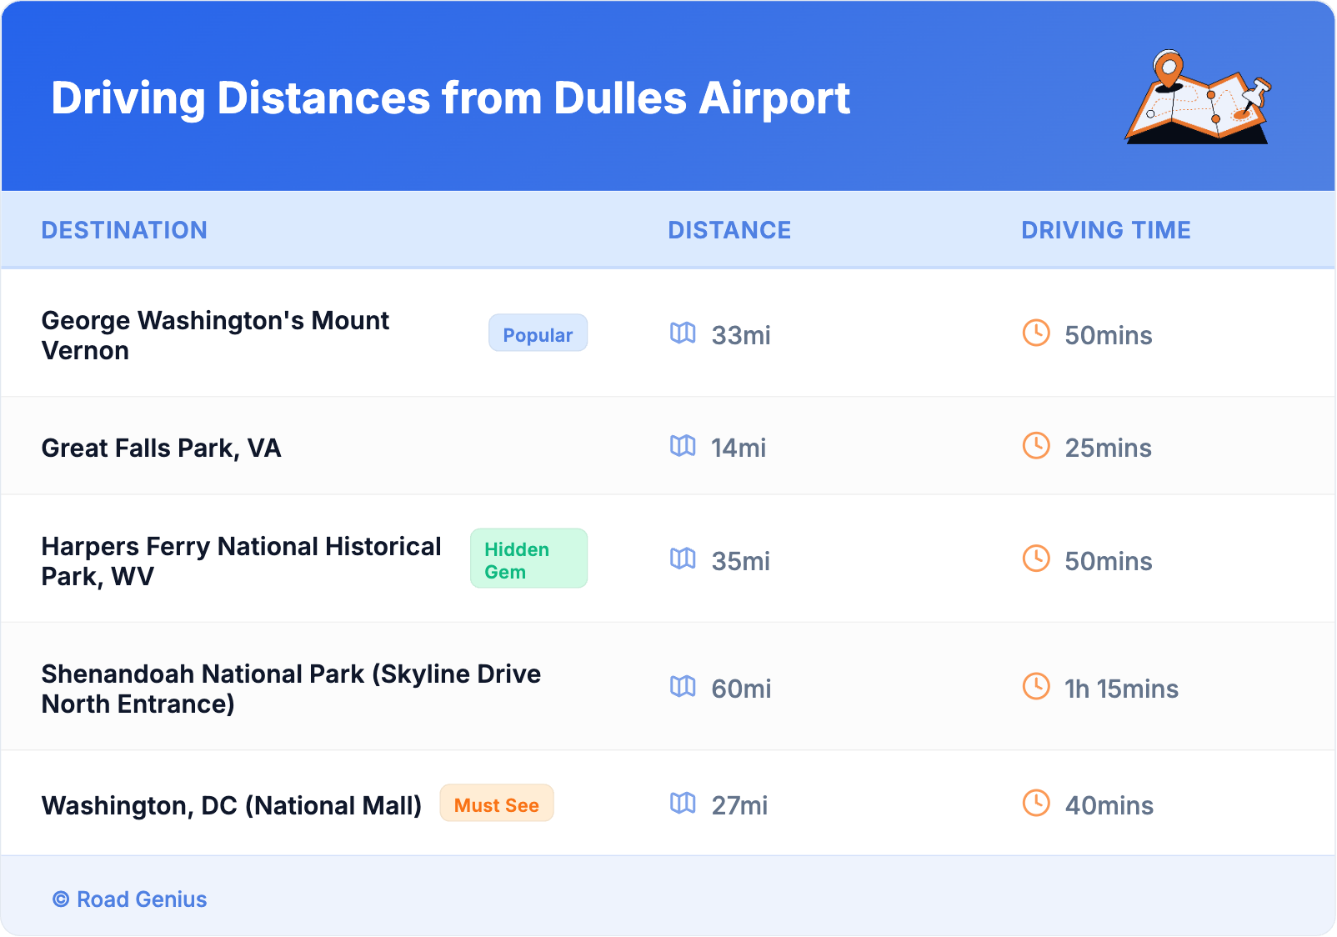Select Great Falls Park, VA destination

tap(161, 448)
